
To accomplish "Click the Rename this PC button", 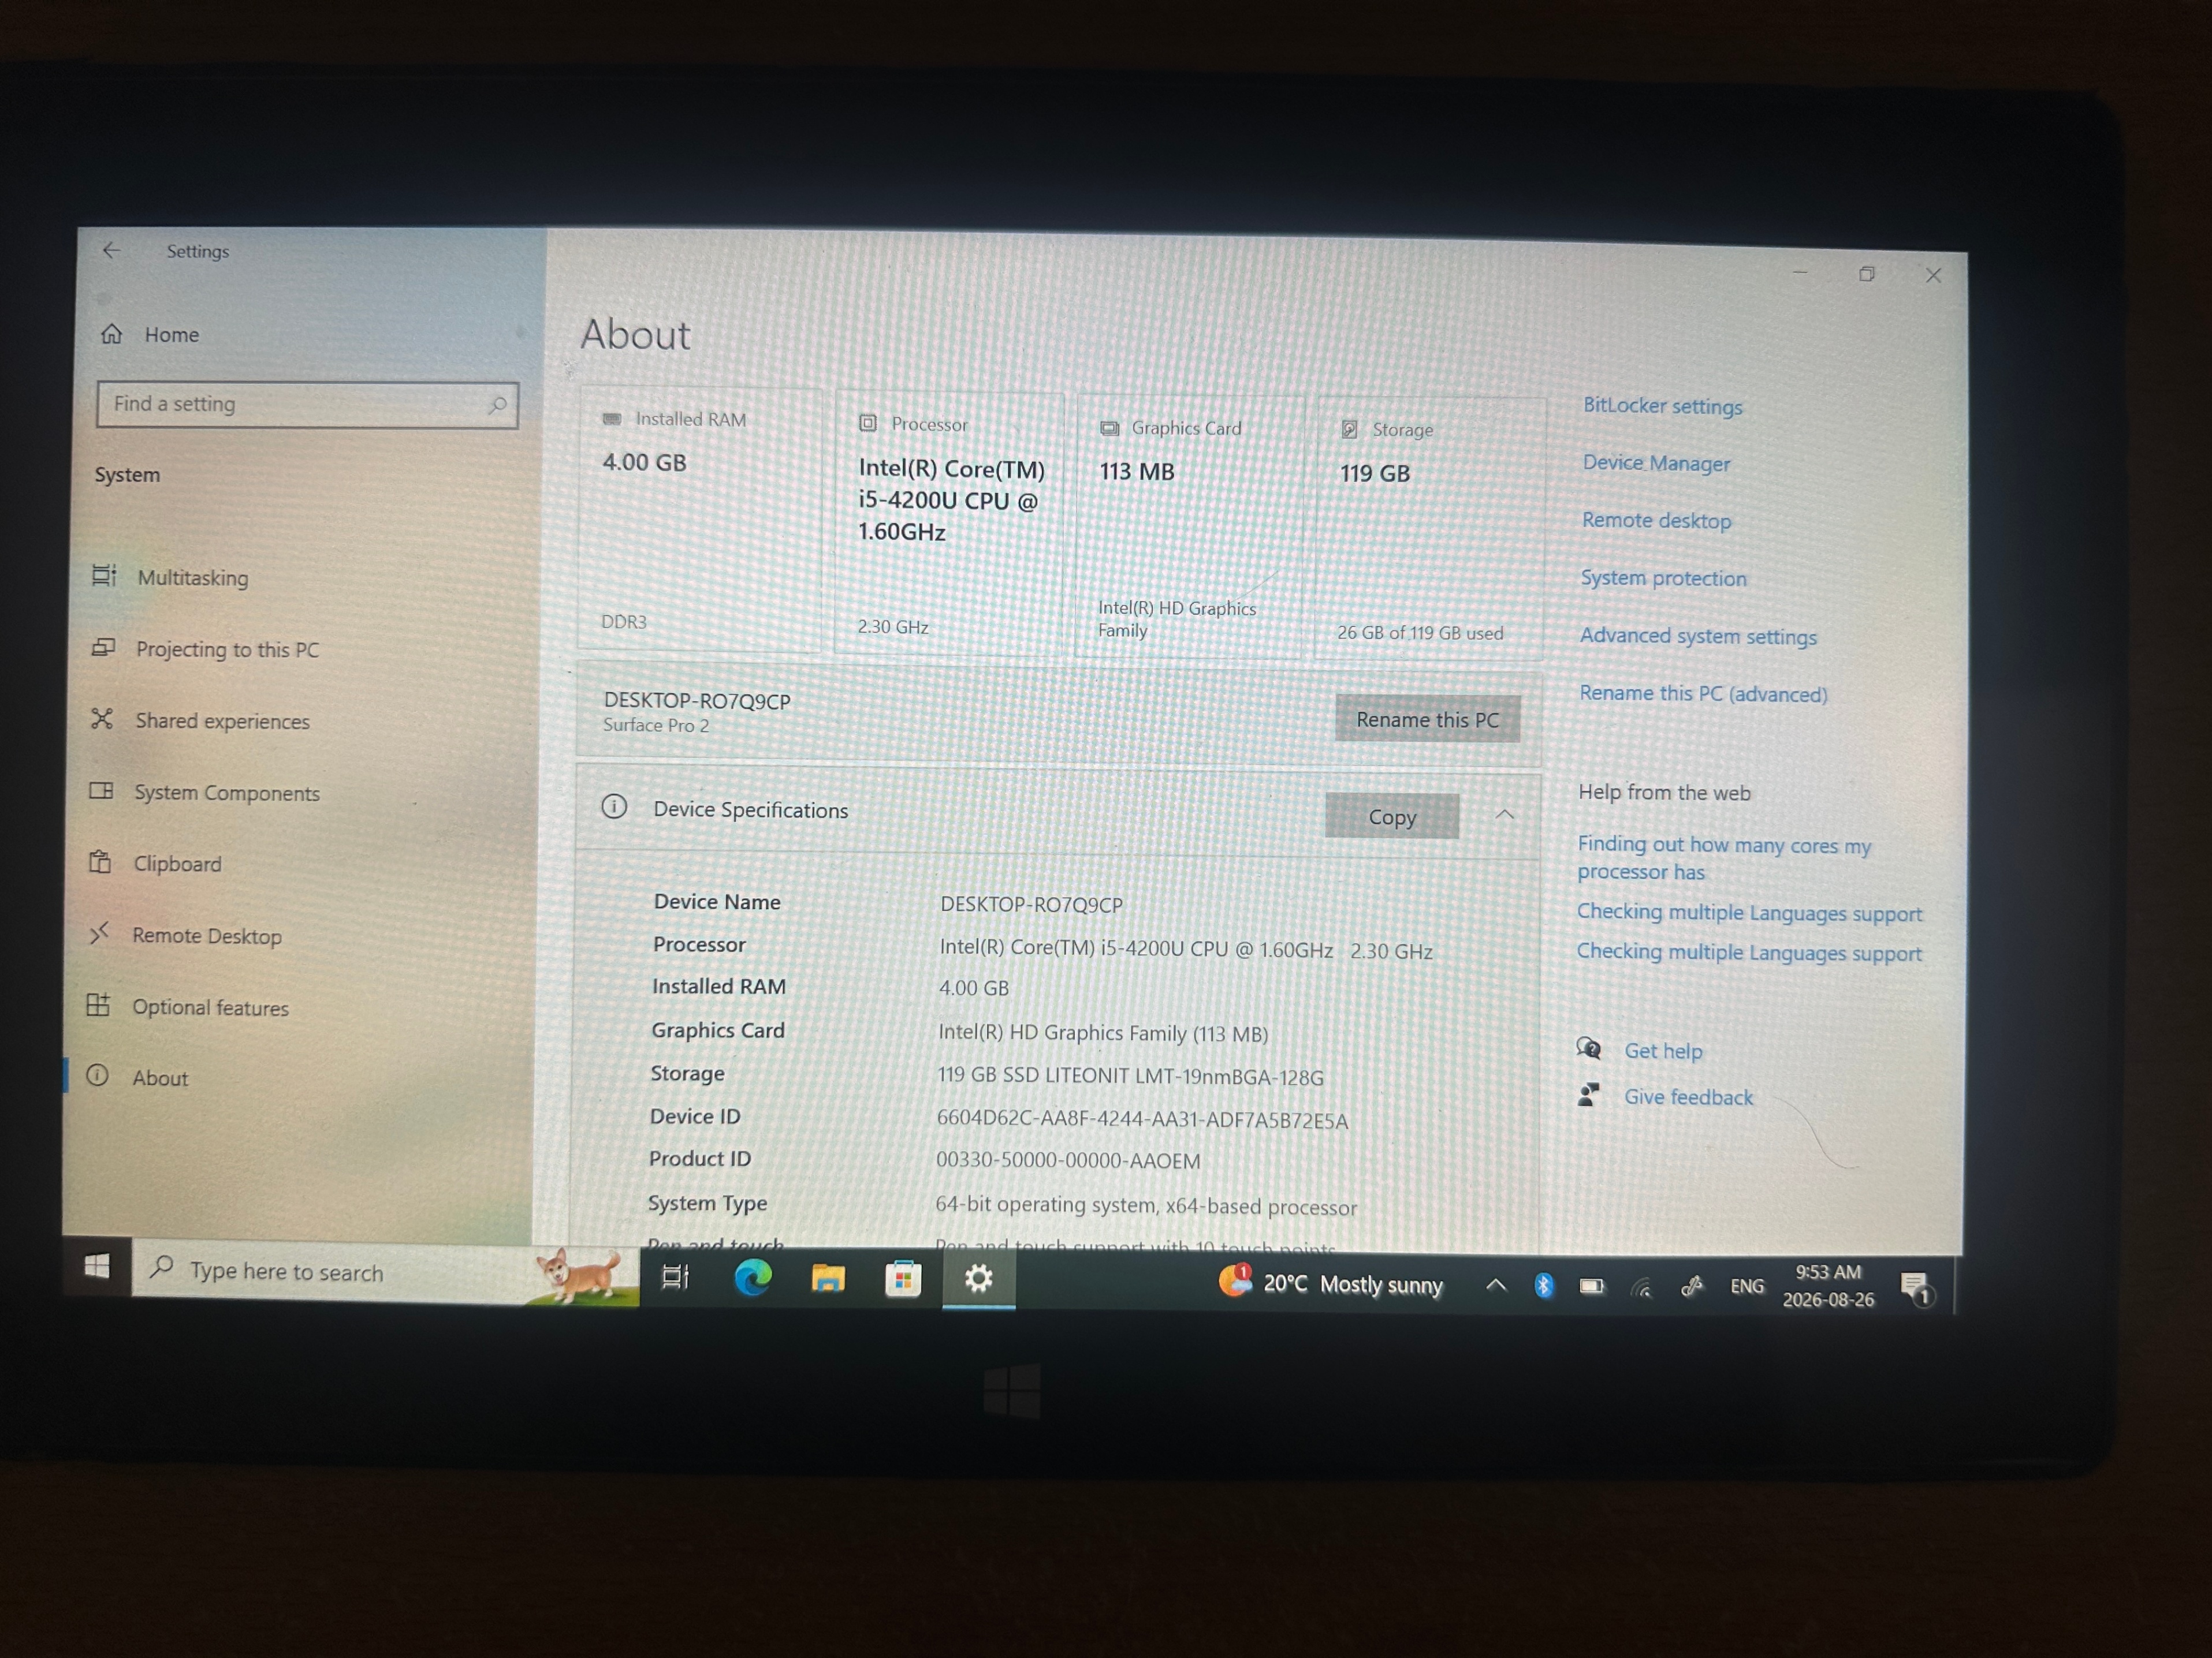I will click(x=1427, y=719).
